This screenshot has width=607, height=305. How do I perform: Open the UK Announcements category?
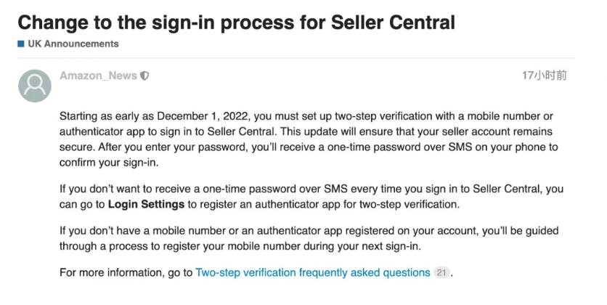tap(73, 44)
